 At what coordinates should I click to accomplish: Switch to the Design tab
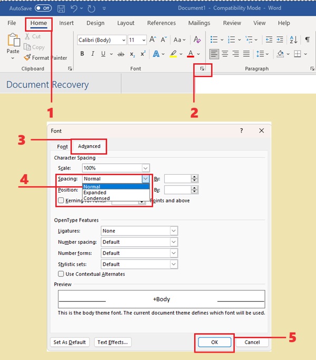[95, 23]
